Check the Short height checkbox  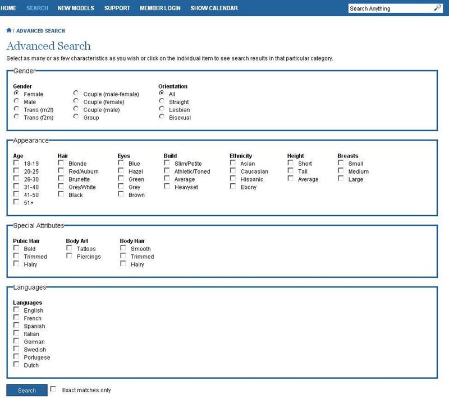point(290,163)
